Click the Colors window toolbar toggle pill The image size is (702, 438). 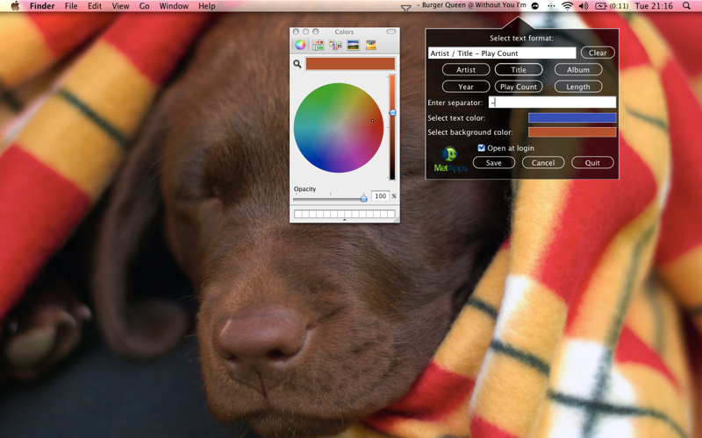point(391,32)
